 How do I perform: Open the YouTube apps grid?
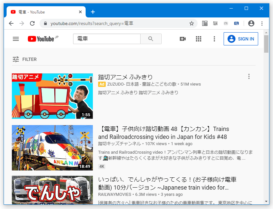[x=199, y=39]
